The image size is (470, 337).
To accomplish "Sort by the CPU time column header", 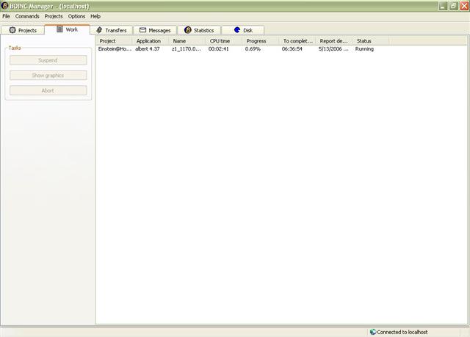I will [x=224, y=41].
